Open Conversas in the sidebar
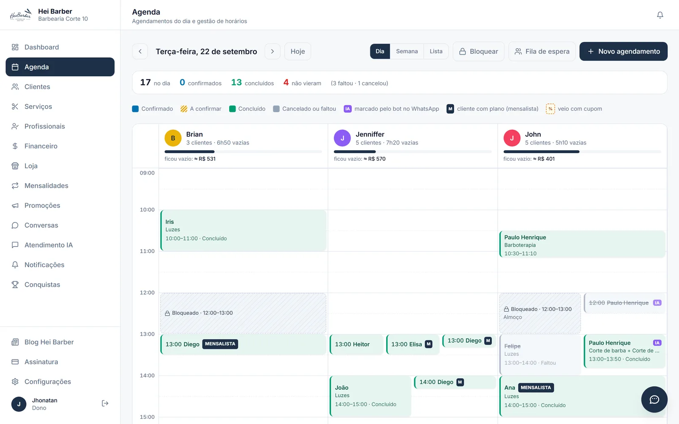This screenshot has width=679, height=424. (x=60, y=225)
